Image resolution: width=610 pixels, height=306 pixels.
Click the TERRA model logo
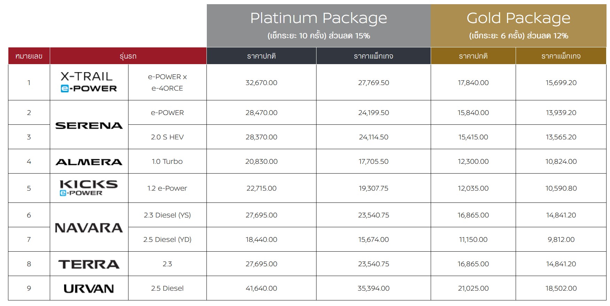pos(89,264)
